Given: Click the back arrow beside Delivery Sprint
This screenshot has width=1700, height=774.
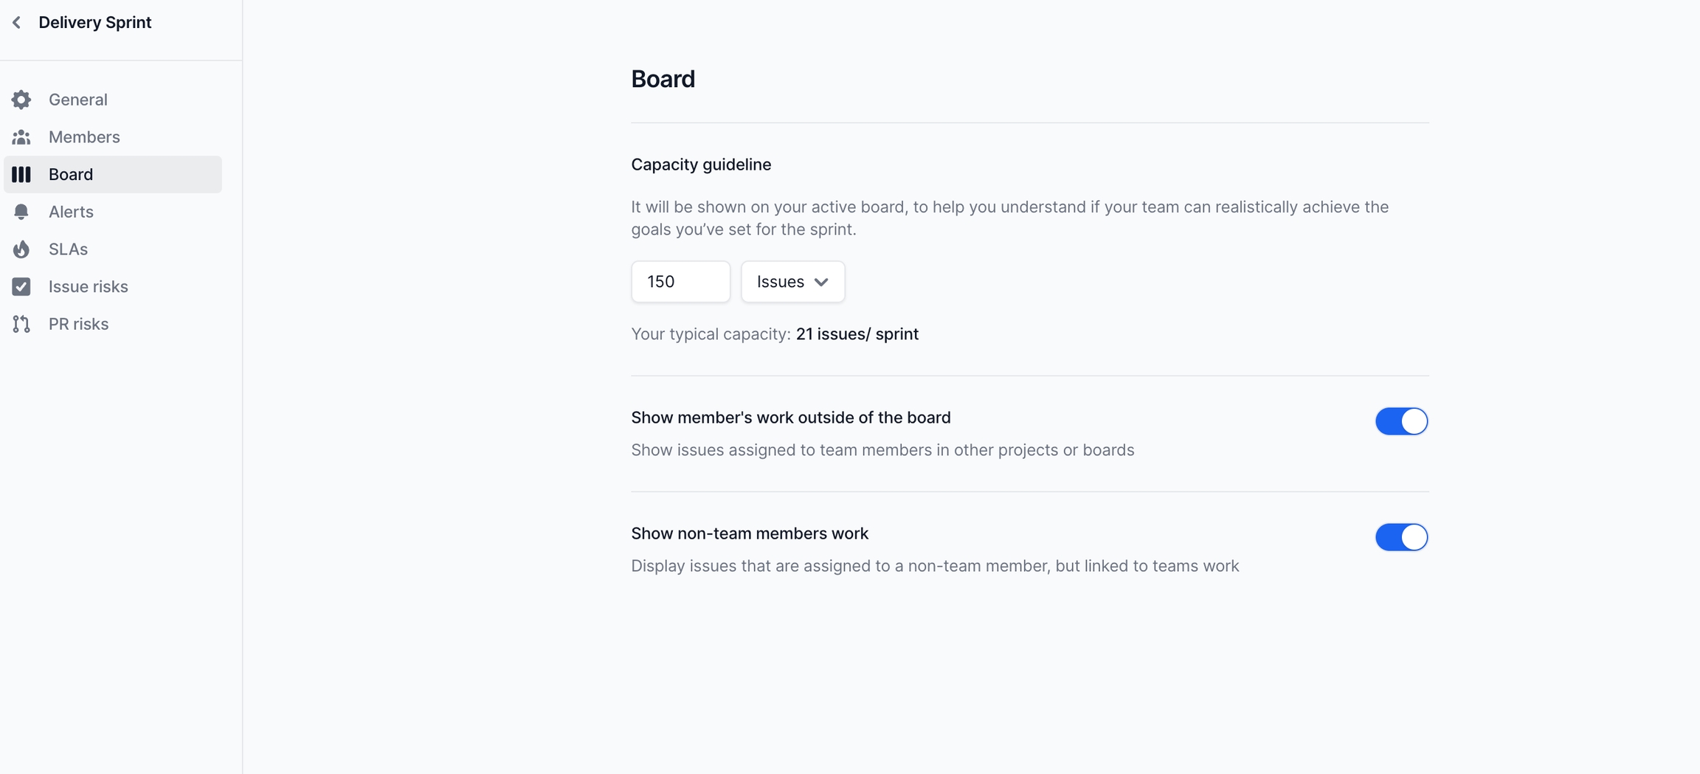Looking at the screenshot, I should tap(17, 23).
